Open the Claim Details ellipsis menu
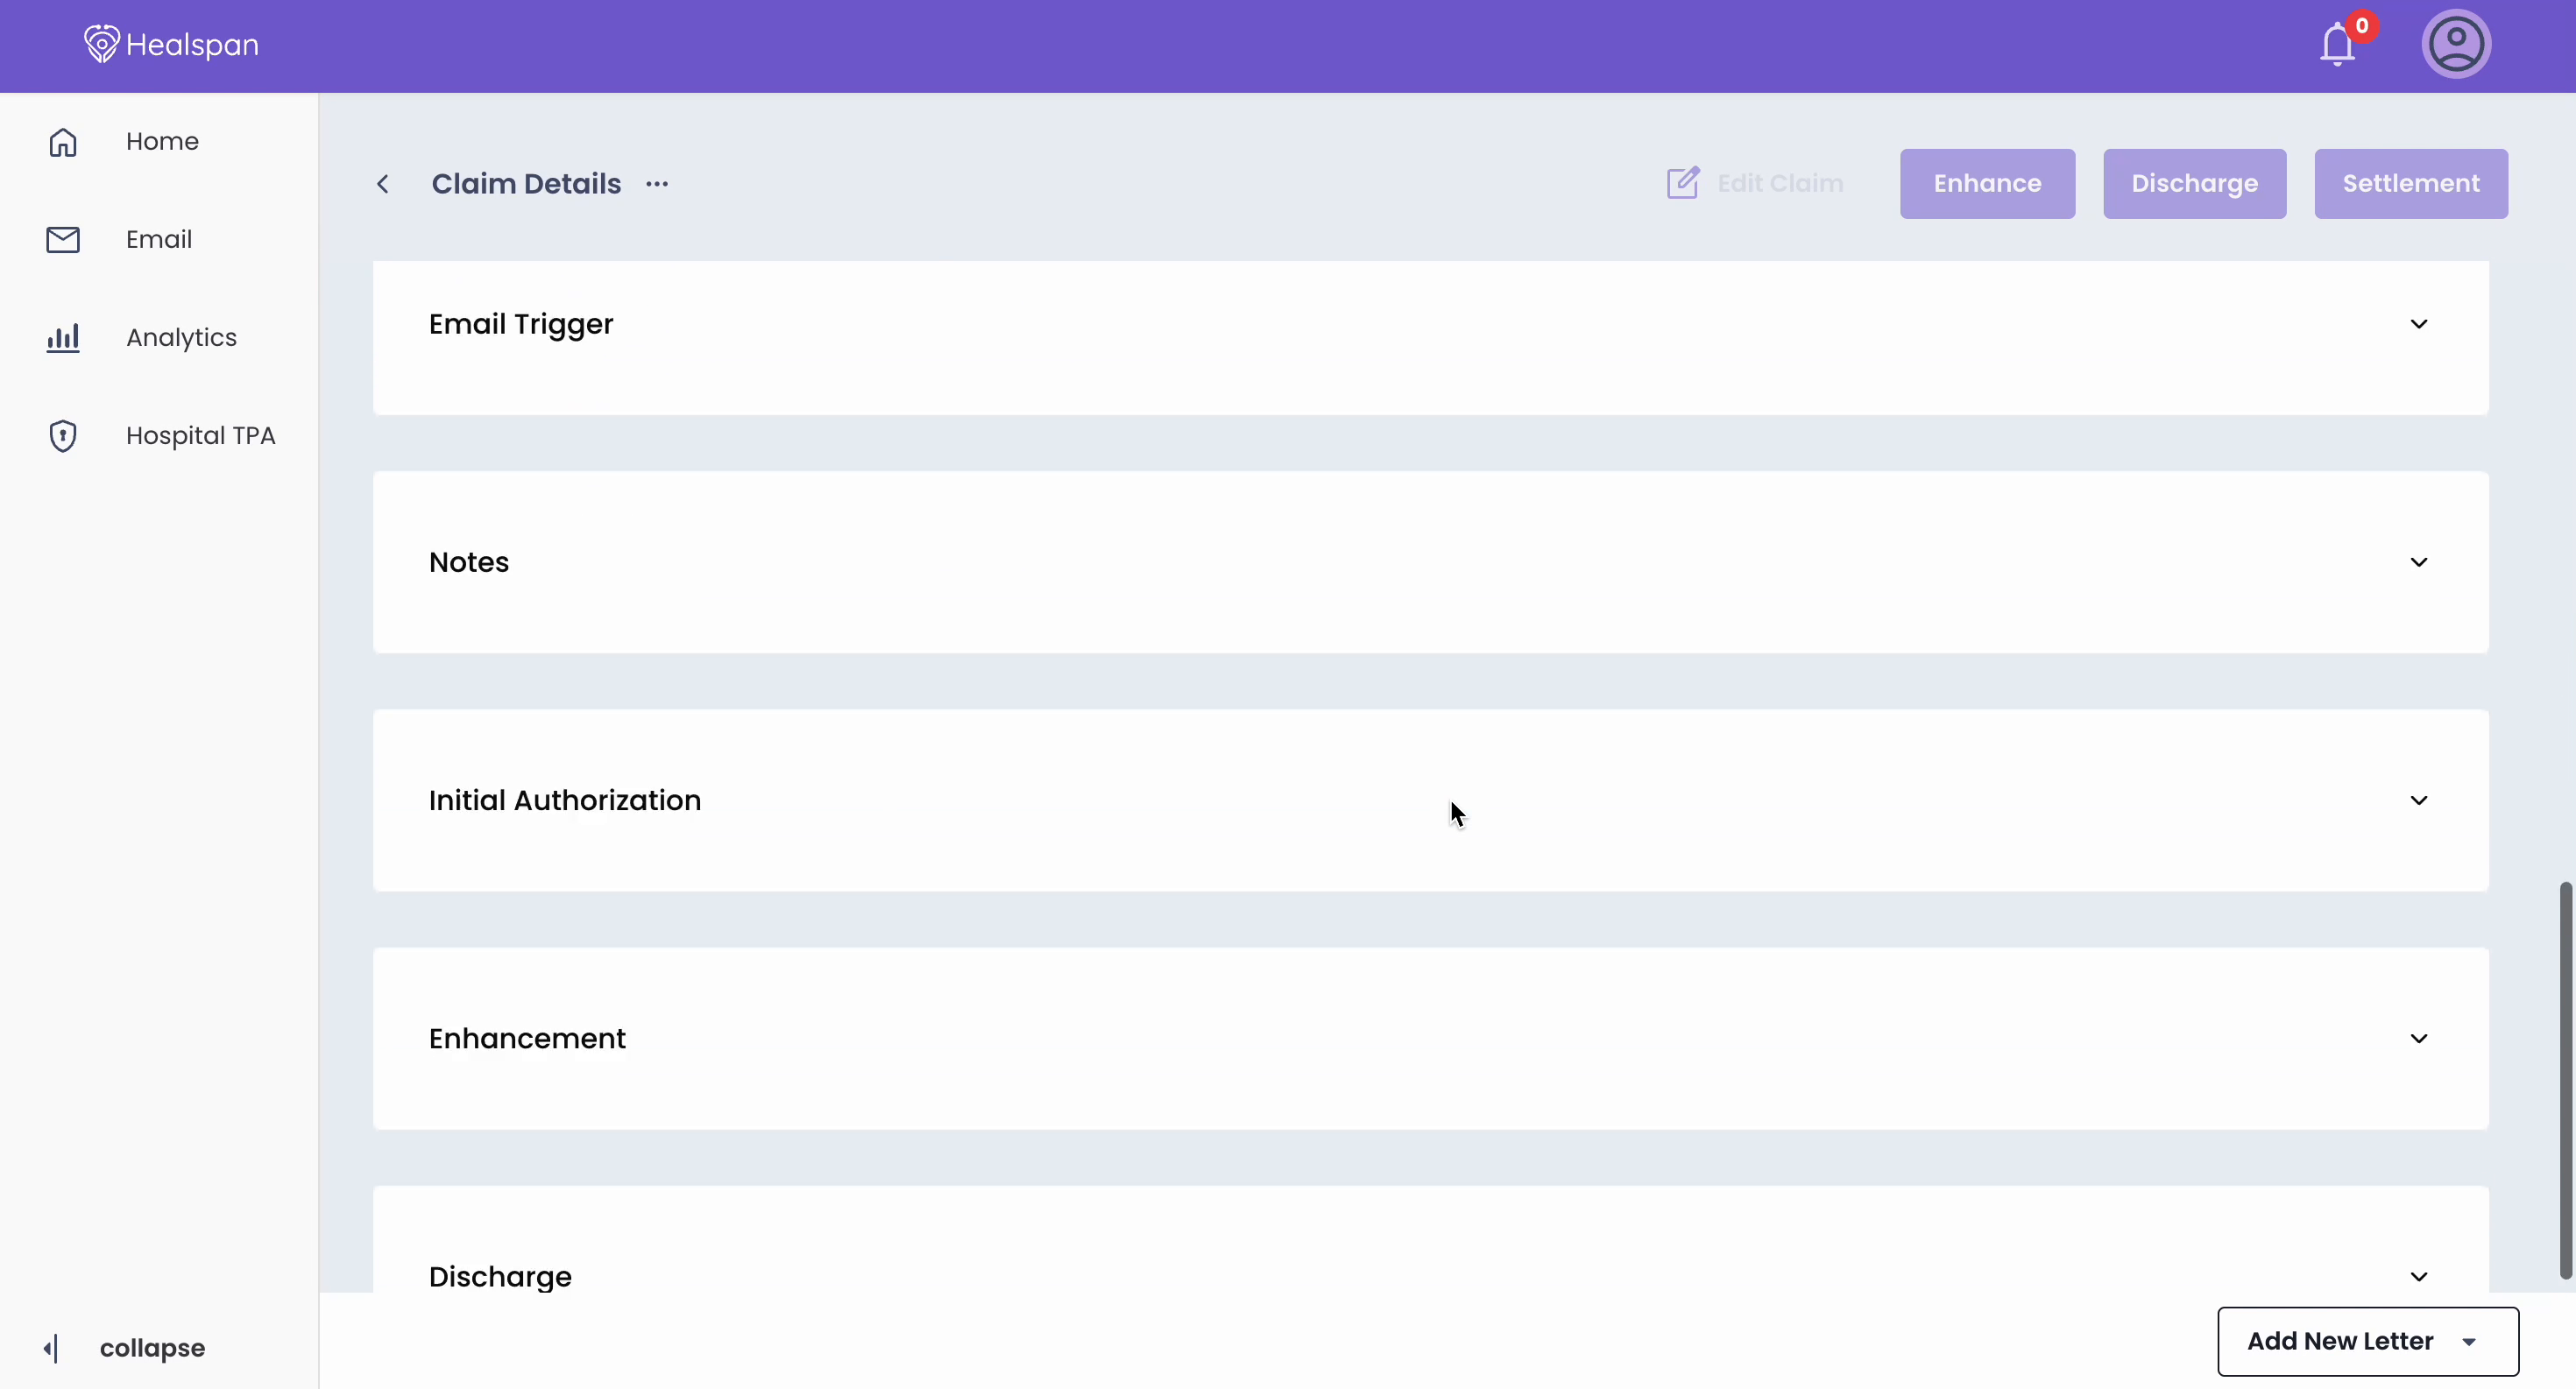This screenshot has width=2576, height=1389. pyautogui.click(x=657, y=184)
